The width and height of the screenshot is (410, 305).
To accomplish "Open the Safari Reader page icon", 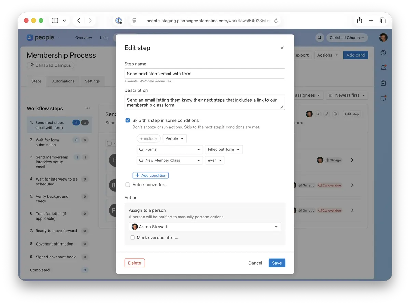I will pos(134,21).
